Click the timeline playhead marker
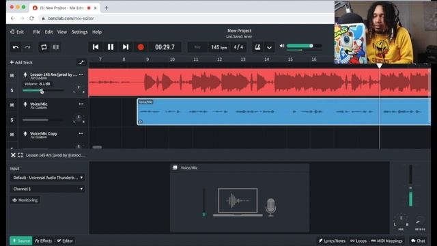Screen dimensions: 437x246 click(x=380, y=66)
